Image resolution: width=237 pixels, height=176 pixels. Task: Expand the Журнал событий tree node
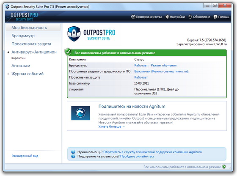point(8,74)
